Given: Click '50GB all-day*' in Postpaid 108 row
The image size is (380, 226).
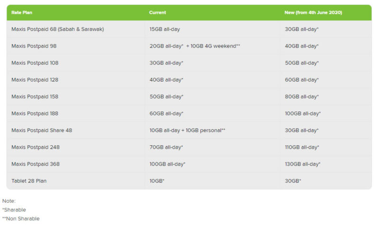Looking at the screenshot, I should [302, 63].
